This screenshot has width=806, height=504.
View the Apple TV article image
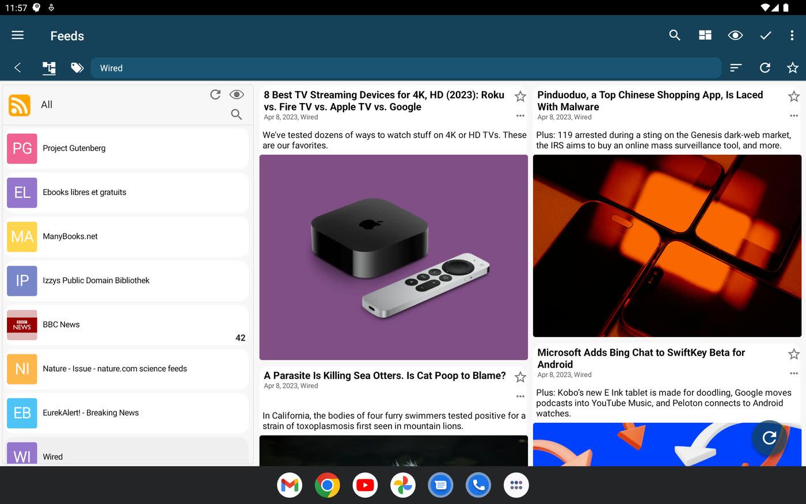coord(394,257)
